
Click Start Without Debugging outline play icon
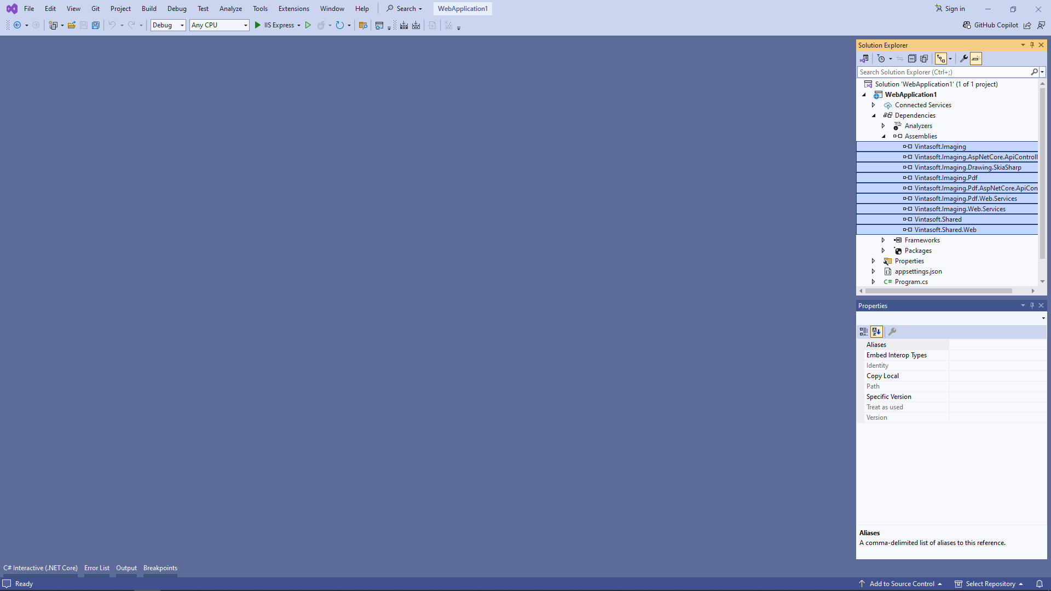pyautogui.click(x=308, y=25)
